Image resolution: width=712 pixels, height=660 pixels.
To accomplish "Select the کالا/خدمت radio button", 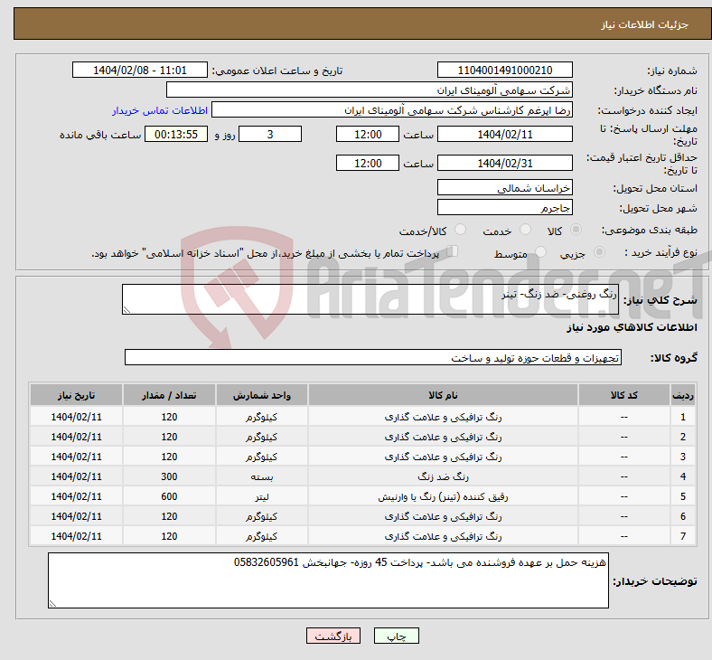I will [x=460, y=230].
